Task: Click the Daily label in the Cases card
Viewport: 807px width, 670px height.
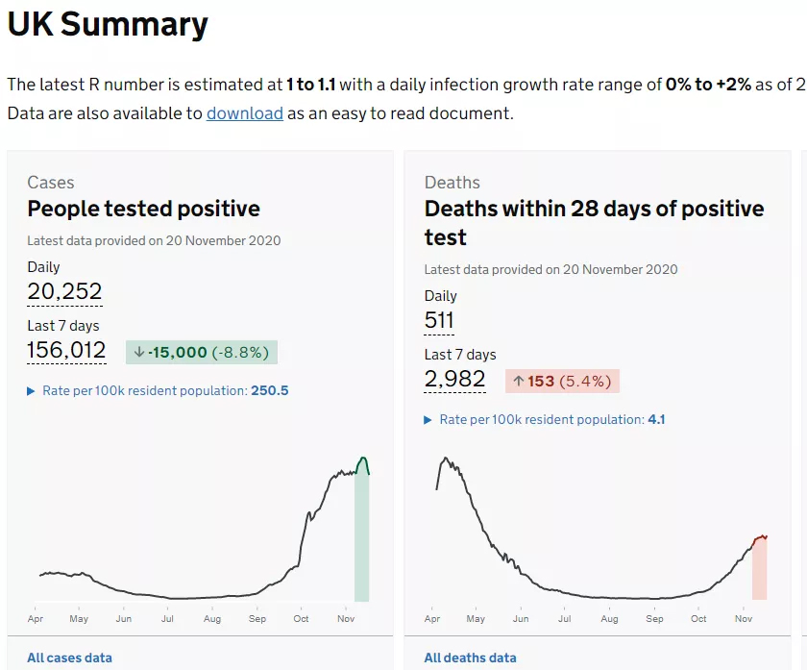Action: (x=43, y=267)
